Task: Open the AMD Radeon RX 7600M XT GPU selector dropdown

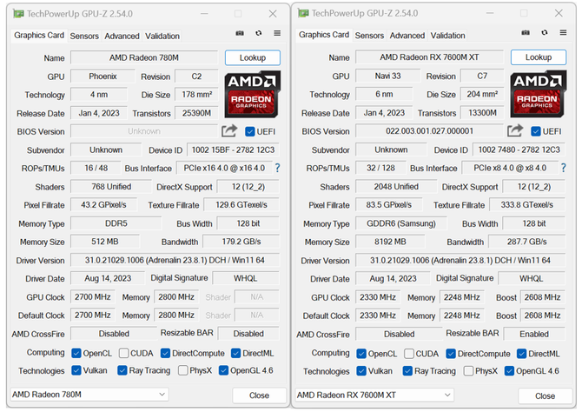Action: (374, 395)
